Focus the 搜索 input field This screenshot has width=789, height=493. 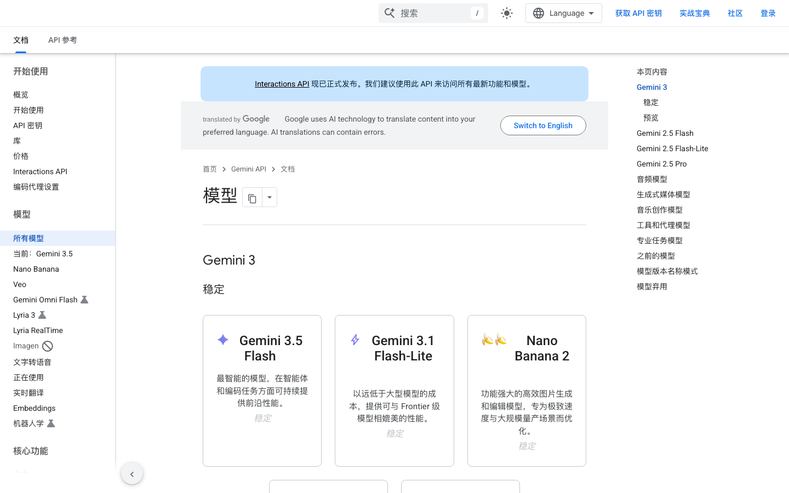click(x=433, y=13)
